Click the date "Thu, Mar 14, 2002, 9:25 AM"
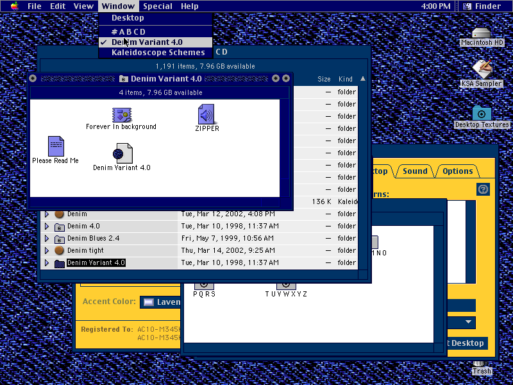This screenshot has height=385, width=513. (x=228, y=251)
